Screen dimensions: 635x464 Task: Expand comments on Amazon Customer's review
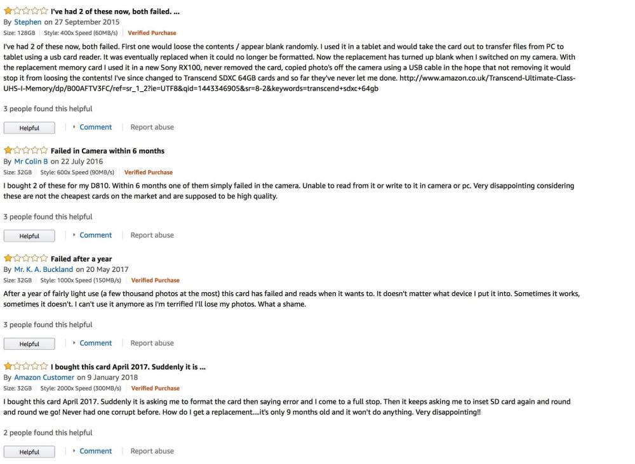(x=95, y=451)
